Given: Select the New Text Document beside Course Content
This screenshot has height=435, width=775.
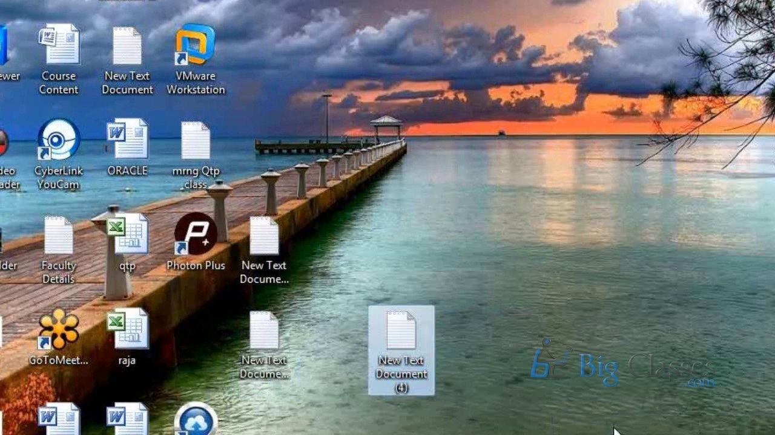Looking at the screenshot, I should click(x=127, y=47).
